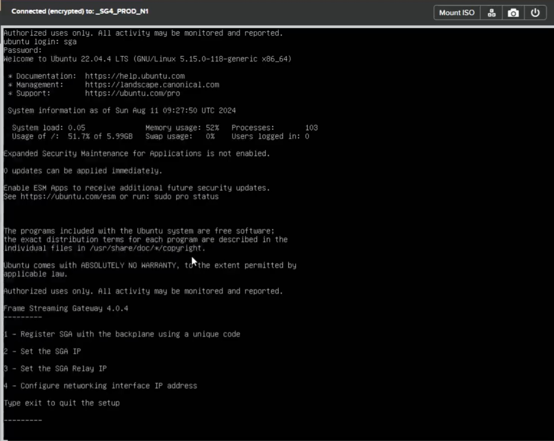Click the ubuntu login: sga line
This screenshot has width=554, height=441.
[40, 42]
